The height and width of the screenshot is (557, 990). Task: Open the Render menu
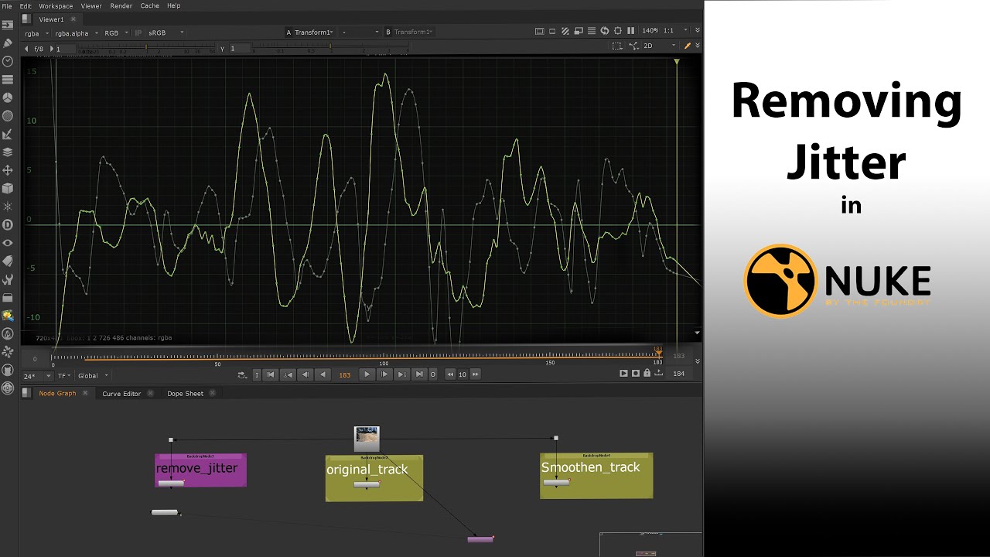pyautogui.click(x=121, y=5)
